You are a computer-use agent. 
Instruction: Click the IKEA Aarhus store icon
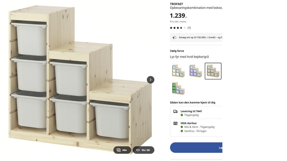[x=175, y=123]
